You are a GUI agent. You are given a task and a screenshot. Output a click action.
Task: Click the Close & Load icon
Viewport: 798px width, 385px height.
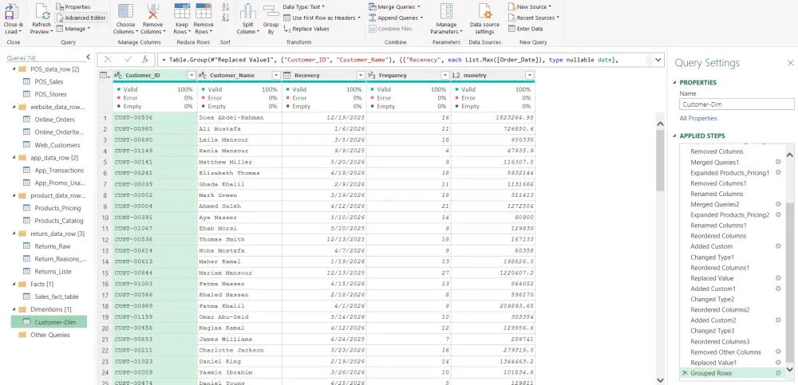pyautogui.click(x=11, y=11)
